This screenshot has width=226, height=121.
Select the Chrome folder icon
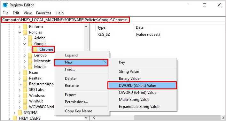point(35,49)
